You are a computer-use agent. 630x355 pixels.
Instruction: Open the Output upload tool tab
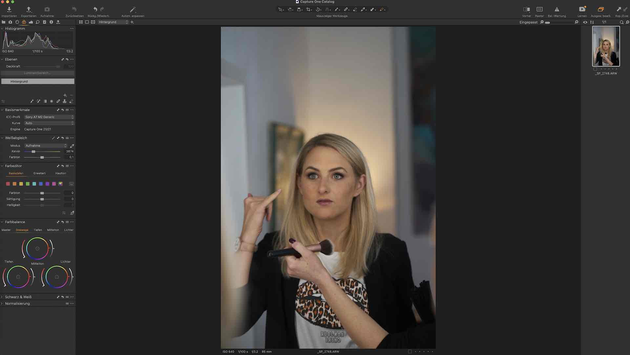[58, 22]
